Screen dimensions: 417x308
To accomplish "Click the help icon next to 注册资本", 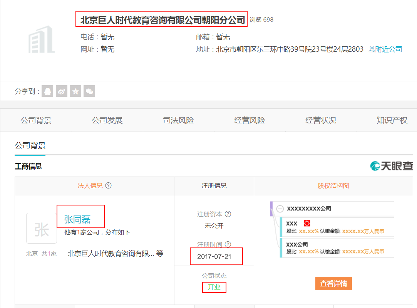I will (x=228, y=214).
